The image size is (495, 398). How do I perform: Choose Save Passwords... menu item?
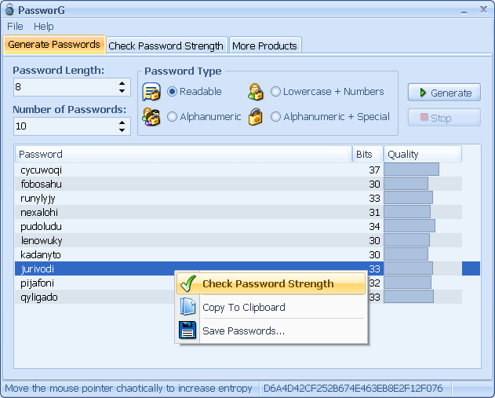tap(271, 330)
